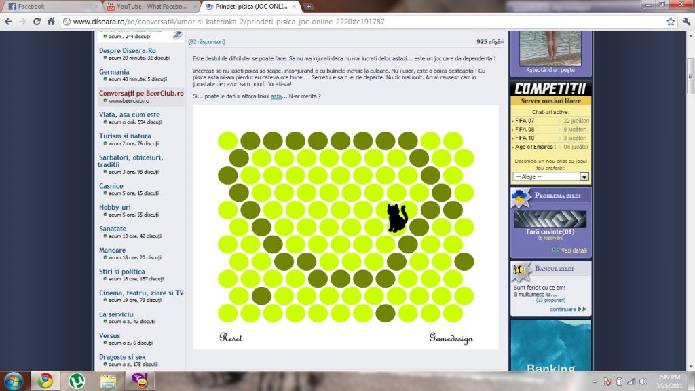Open Conversatii pe BeerClub.ro link

141,93
